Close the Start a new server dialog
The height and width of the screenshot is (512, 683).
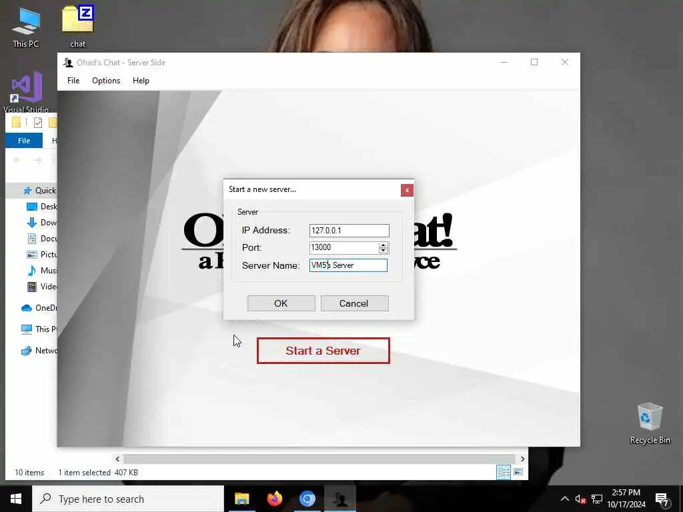407,190
